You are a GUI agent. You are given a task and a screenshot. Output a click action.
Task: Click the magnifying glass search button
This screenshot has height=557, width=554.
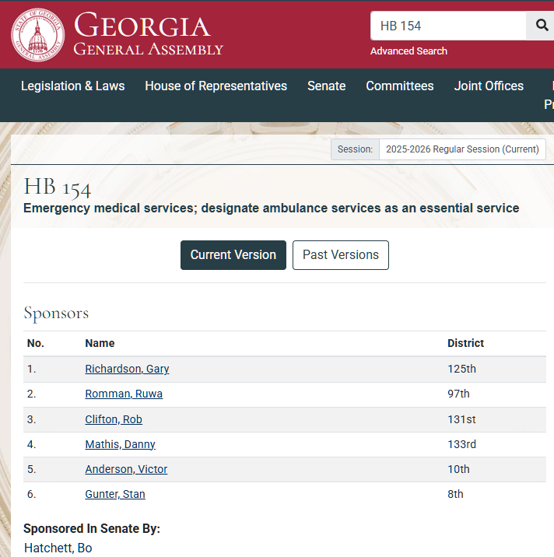point(541,26)
